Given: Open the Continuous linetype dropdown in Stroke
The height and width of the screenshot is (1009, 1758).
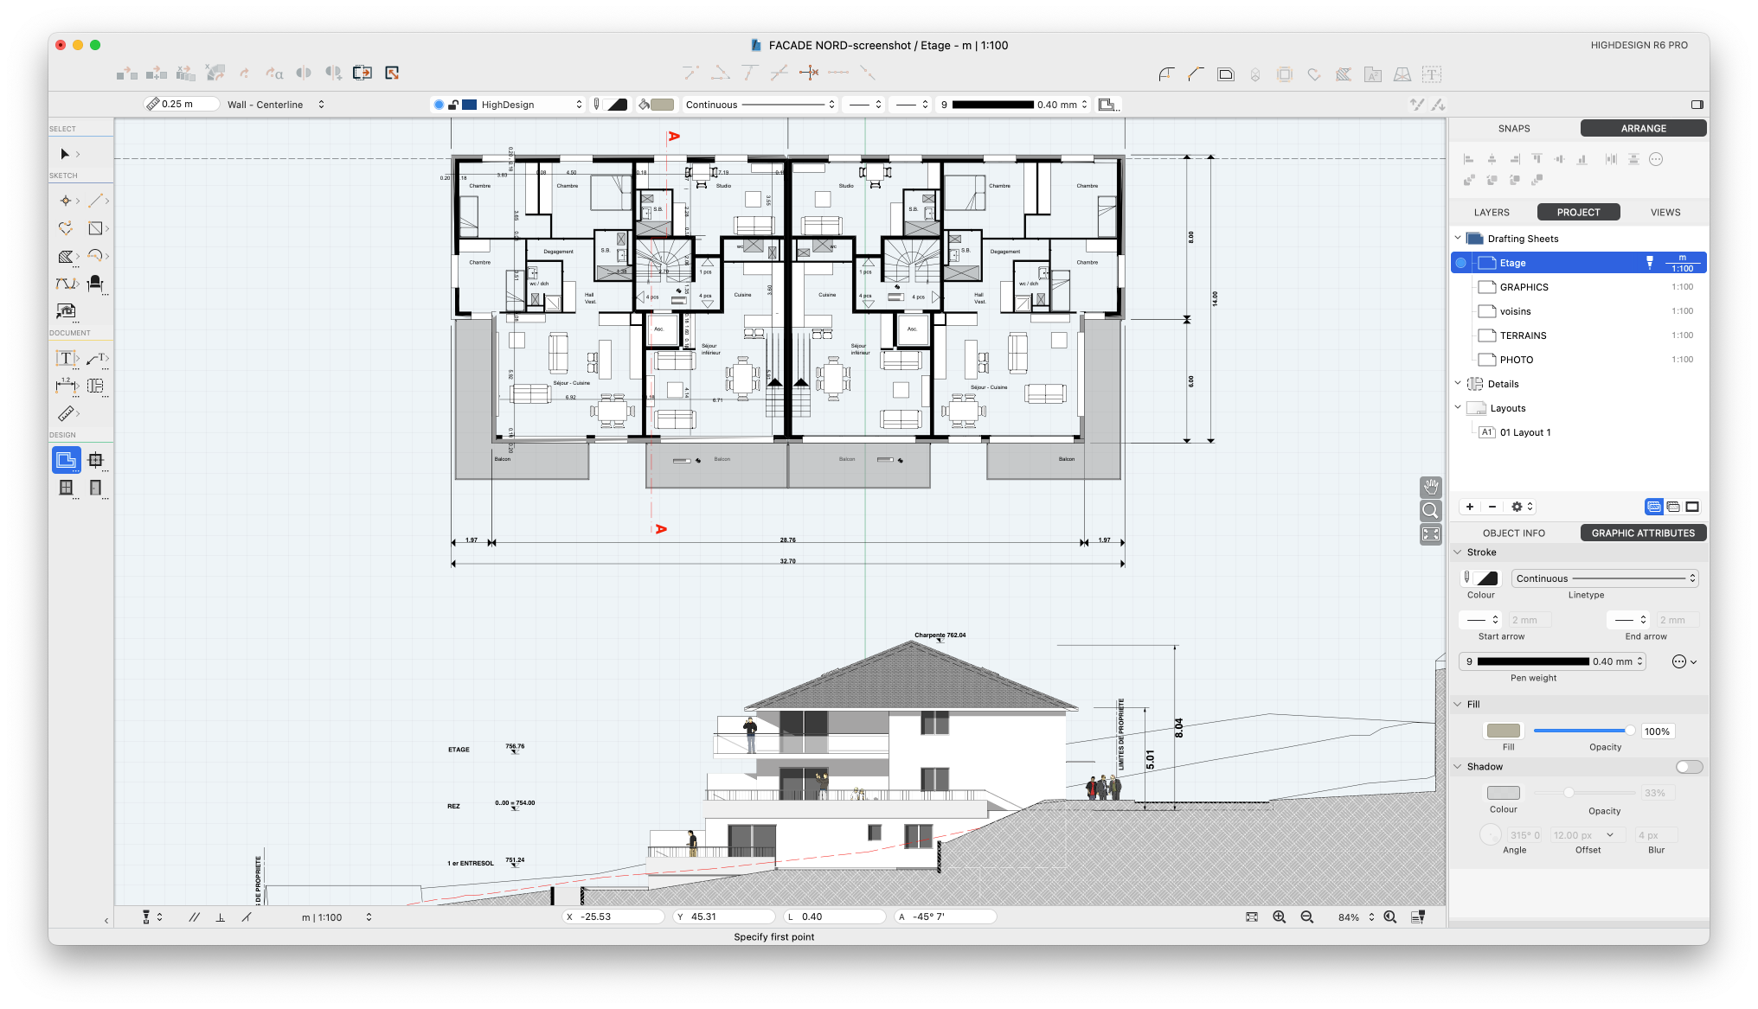Looking at the screenshot, I should click(1605, 578).
